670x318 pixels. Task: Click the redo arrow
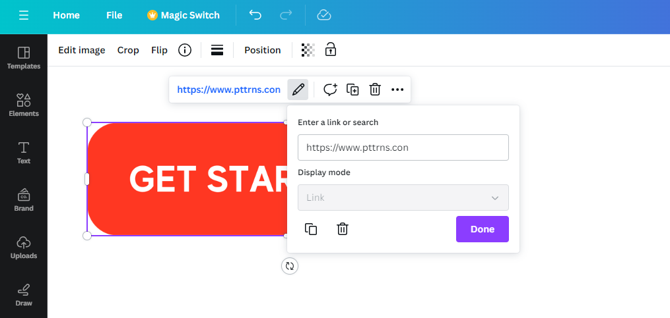coord(286,15)
